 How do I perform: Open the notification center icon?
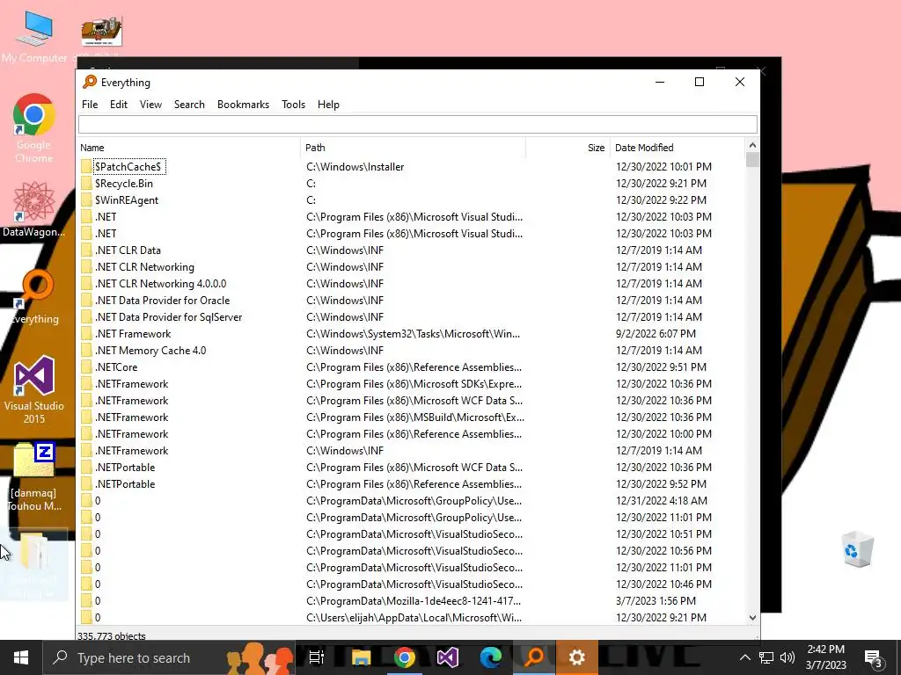click(x=874, y=658)
